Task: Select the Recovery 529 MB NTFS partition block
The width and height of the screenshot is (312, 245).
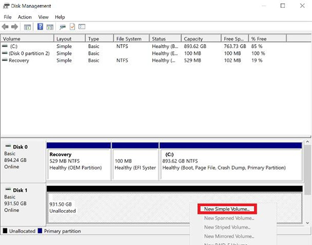Action: [x=79, y=161]
